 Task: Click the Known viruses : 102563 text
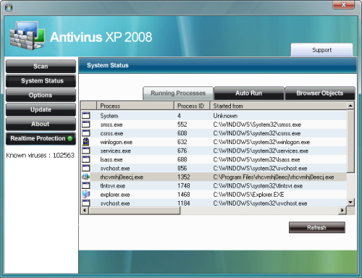tap(40, 155)
